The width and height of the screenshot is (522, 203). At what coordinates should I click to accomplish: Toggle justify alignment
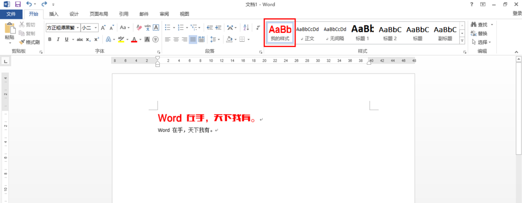coord(193,39)
